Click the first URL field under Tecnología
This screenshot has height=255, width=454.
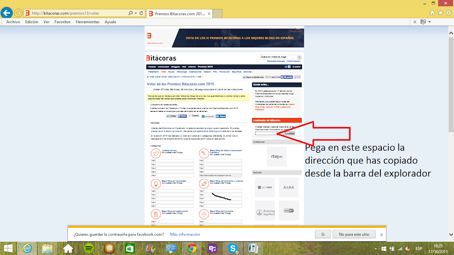pyautogui.click(x=172, y=191)
